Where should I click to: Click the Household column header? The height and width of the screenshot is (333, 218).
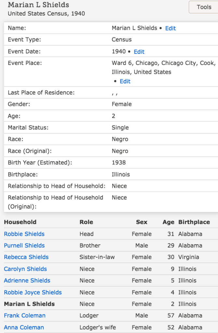(20, 222)
